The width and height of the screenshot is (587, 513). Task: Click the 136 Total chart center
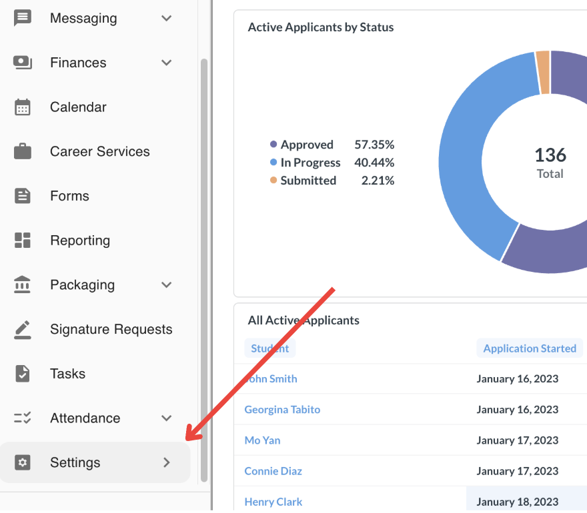[x=550, y=163]
